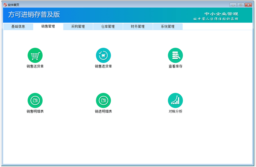Image resolution: width=256 pixels, height=167 pixels.
Task: Click the 销退明细表 label
Action: coord(103,111)
